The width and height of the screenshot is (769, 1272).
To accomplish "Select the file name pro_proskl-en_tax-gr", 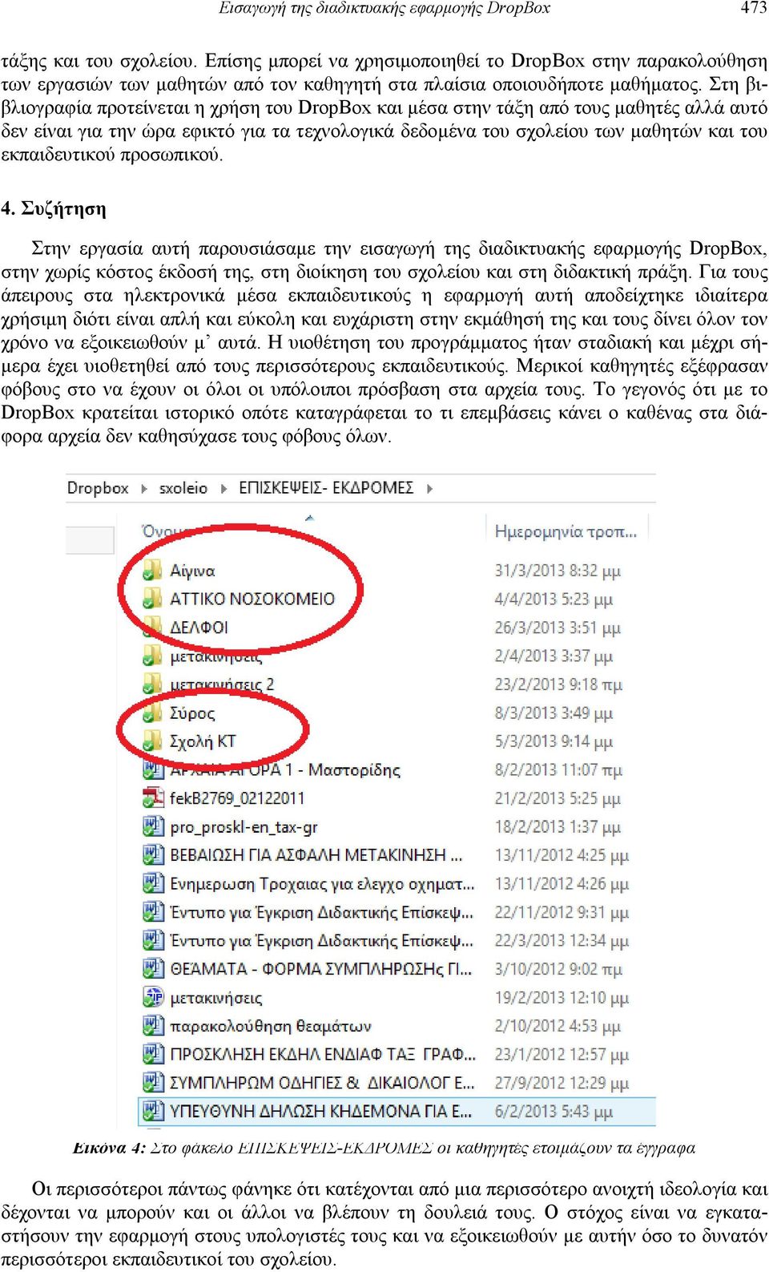I will tap(244, 827).
